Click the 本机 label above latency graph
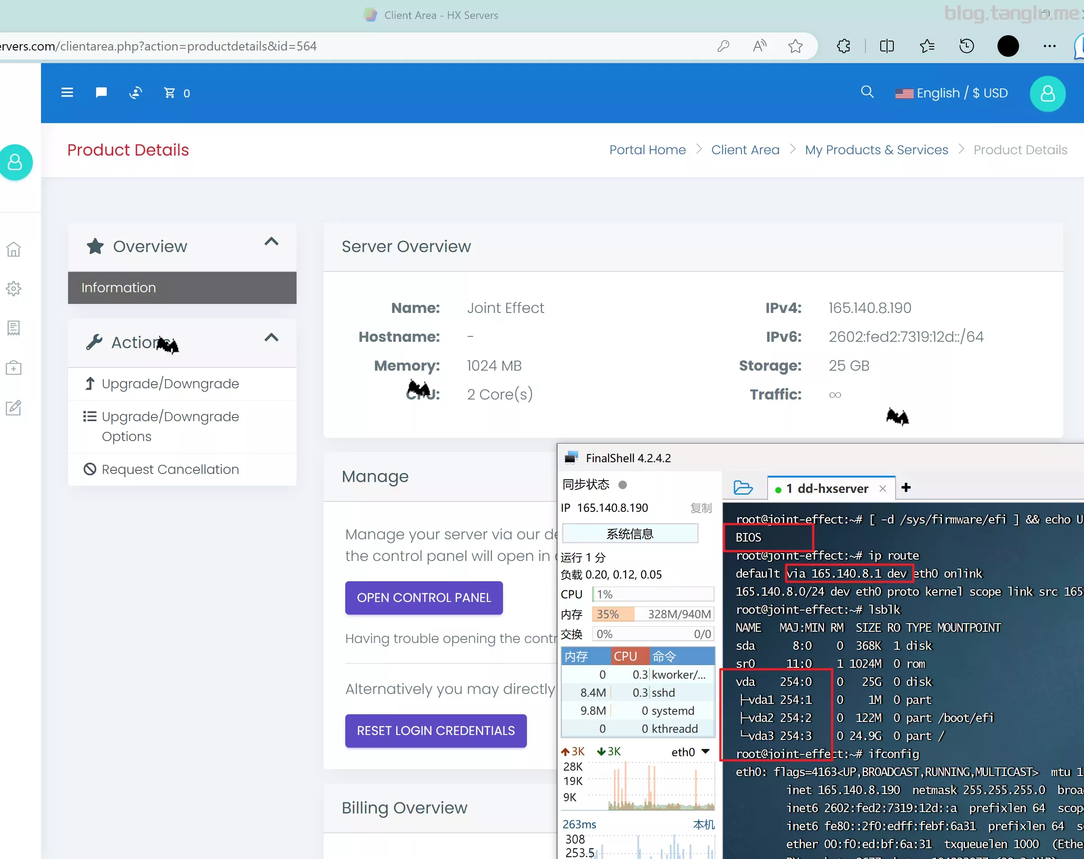The width and height of the screenshot is (1084, 859). click(704, 825)
